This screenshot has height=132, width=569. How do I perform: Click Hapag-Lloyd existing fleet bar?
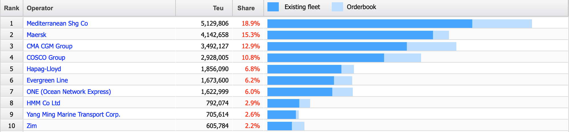pos(304,69)
